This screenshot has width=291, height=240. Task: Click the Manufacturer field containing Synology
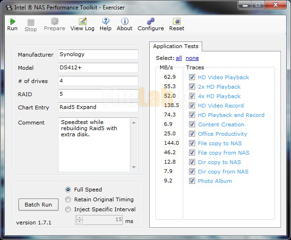[x=98, y=54]
